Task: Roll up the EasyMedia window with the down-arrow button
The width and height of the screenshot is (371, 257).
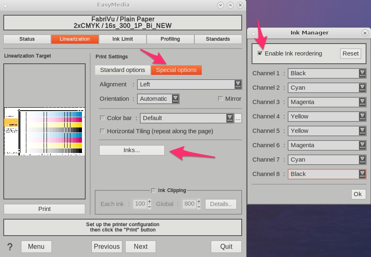Action: click(220, 5)
